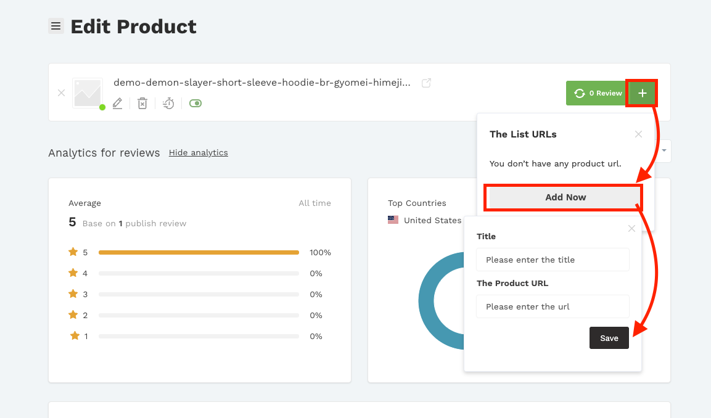Click the 5-star rating progress bar
This screenshot has width=711, height=418.
point(199,253)
